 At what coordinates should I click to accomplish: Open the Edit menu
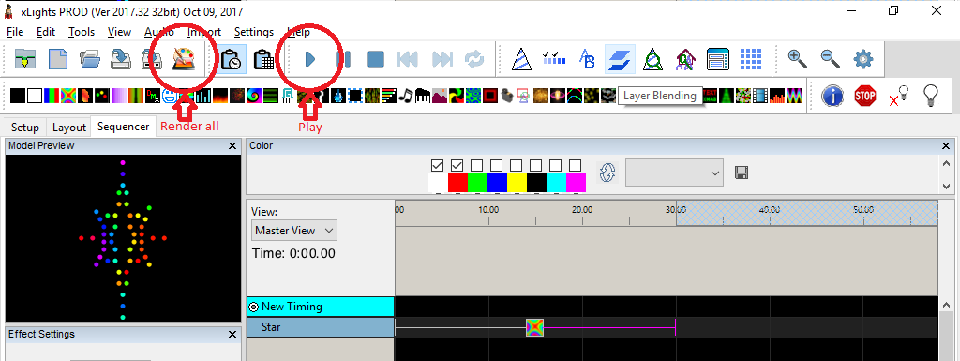pyautogui.click(x=46, y=32)
